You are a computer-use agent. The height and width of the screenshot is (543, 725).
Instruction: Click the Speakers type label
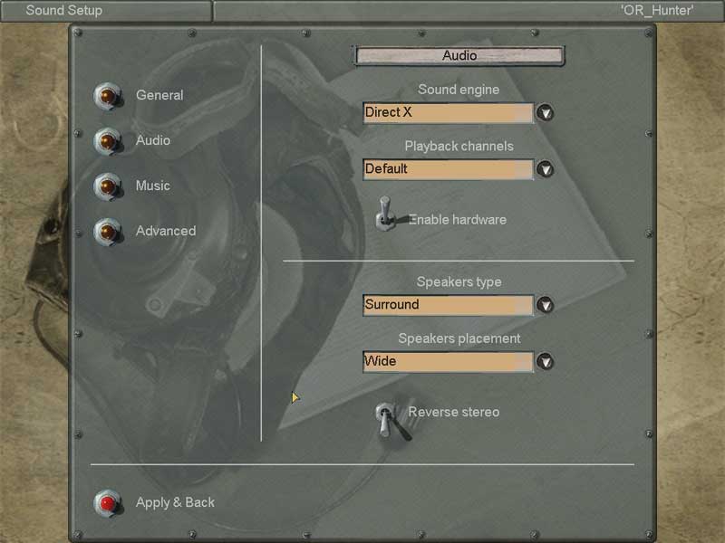point(459,282)
